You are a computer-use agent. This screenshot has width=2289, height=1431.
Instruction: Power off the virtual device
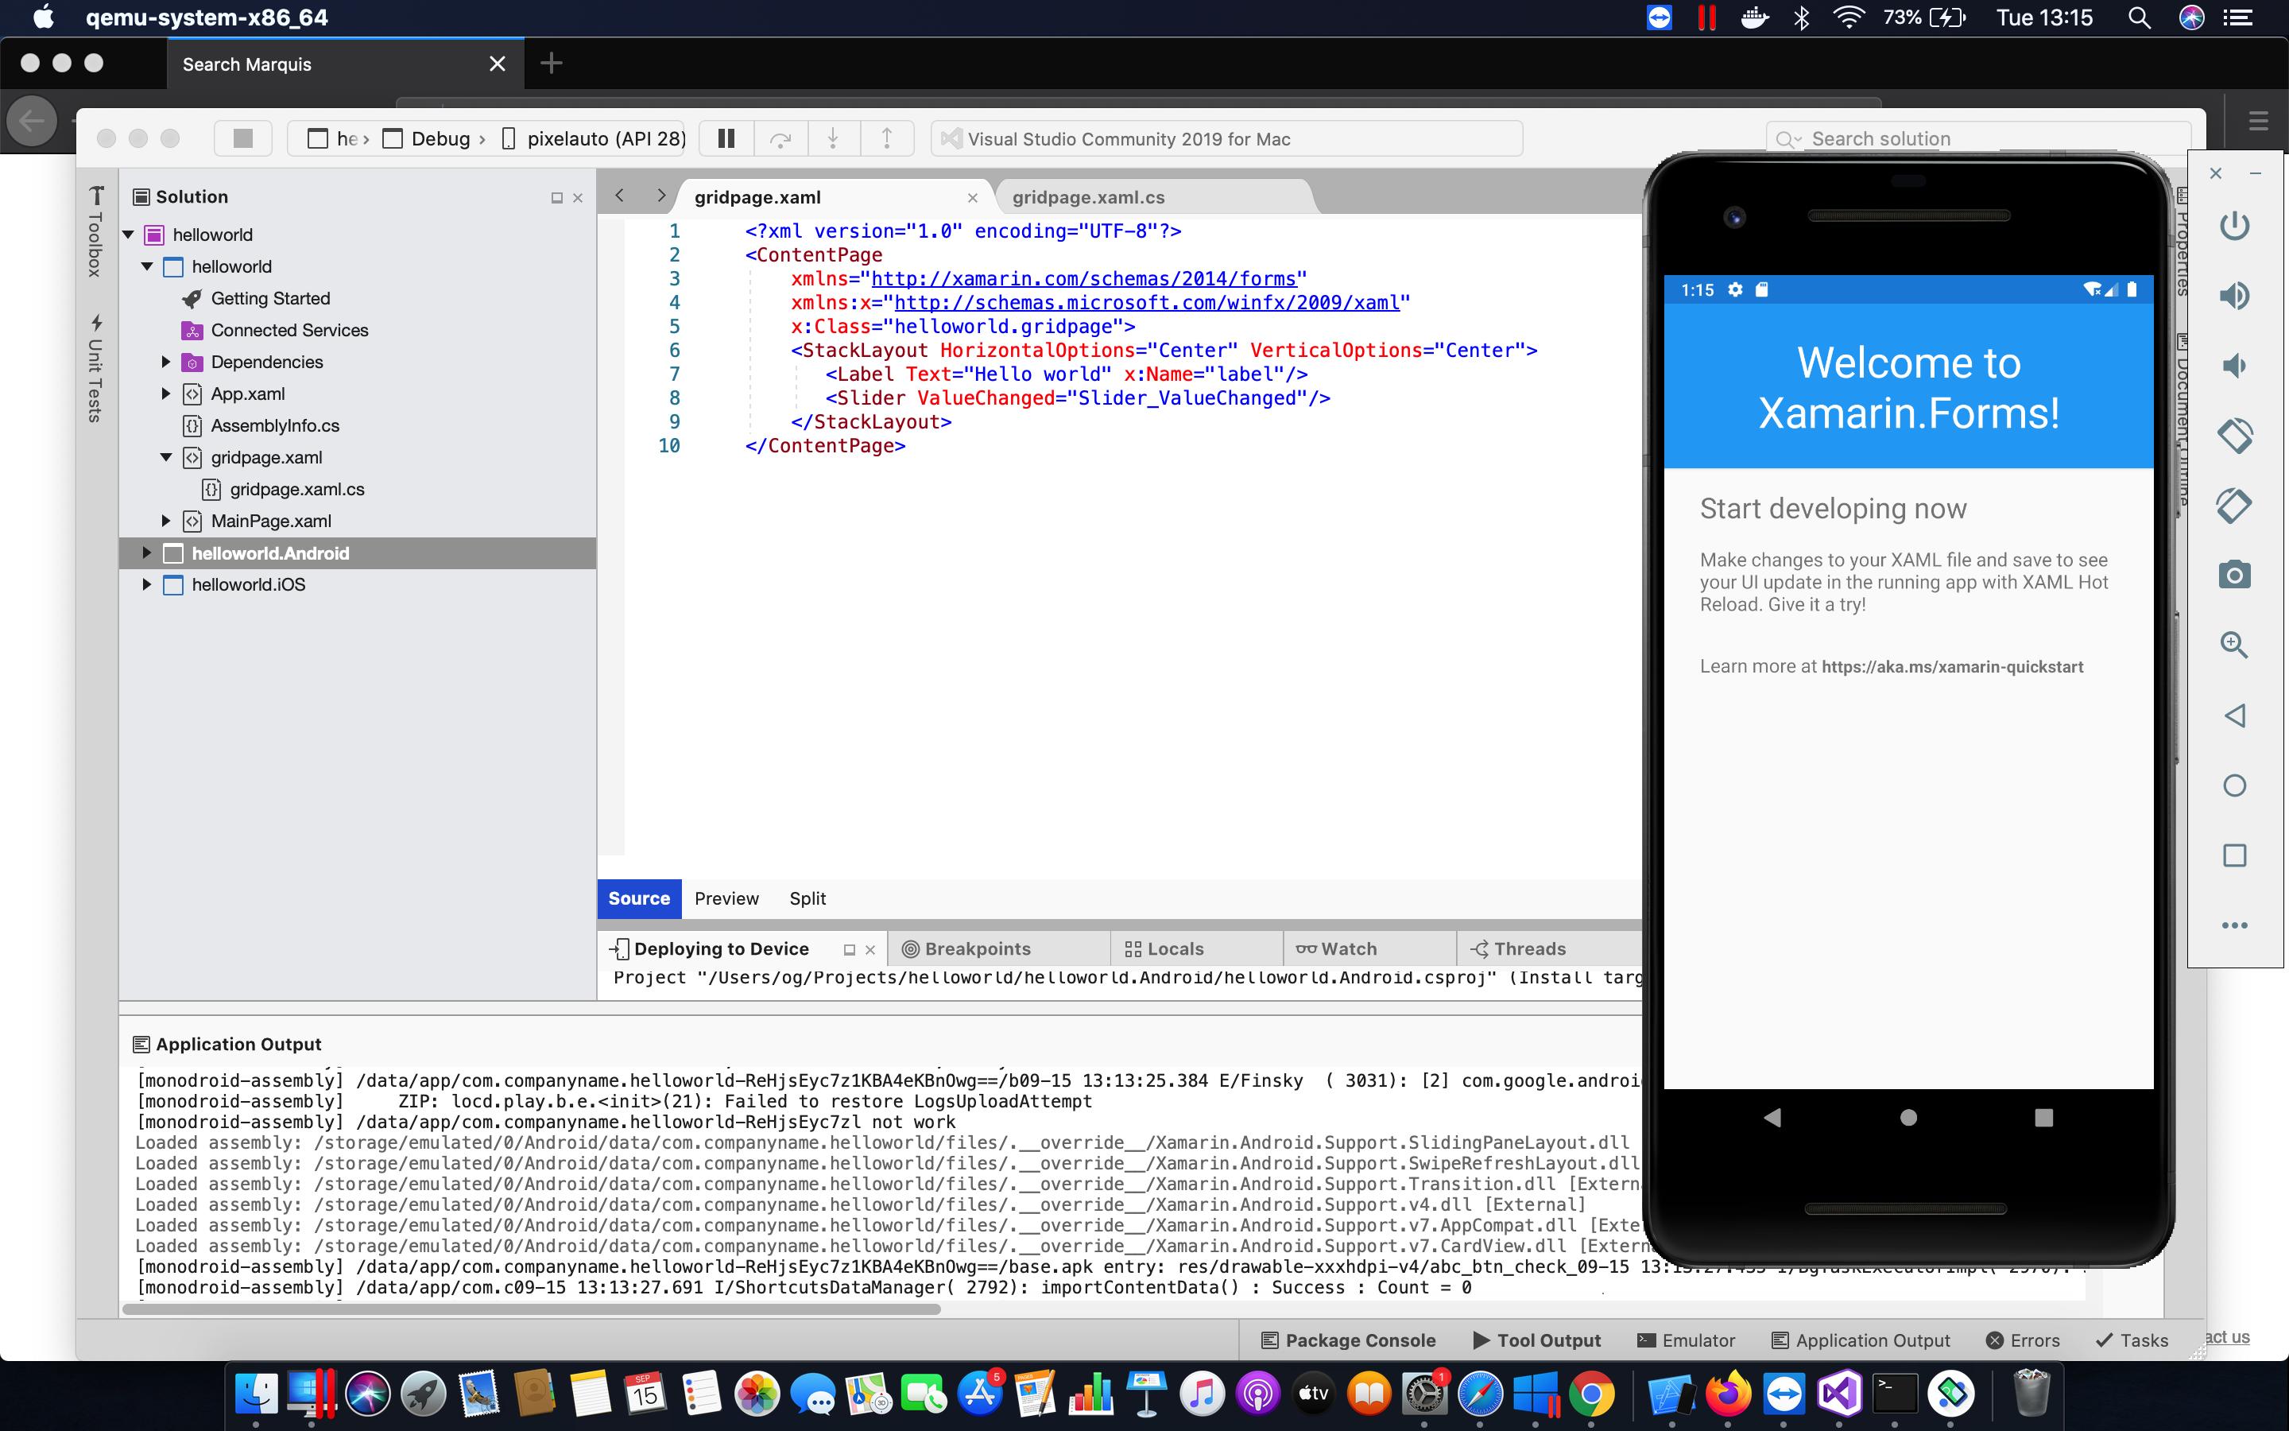pos(2234,225)
